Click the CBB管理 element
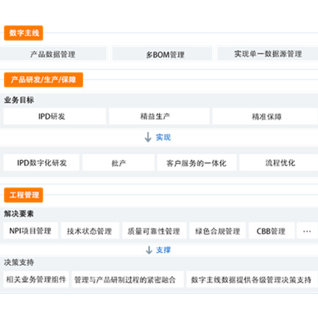318x318 pixels. (272, 231)
